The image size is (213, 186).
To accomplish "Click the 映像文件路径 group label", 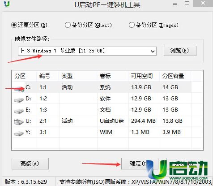I will (x=32, y=39).
